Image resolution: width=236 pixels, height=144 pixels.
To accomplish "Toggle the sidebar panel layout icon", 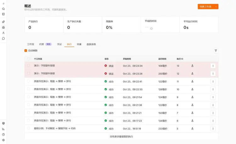I will click(x=3, y=14).
